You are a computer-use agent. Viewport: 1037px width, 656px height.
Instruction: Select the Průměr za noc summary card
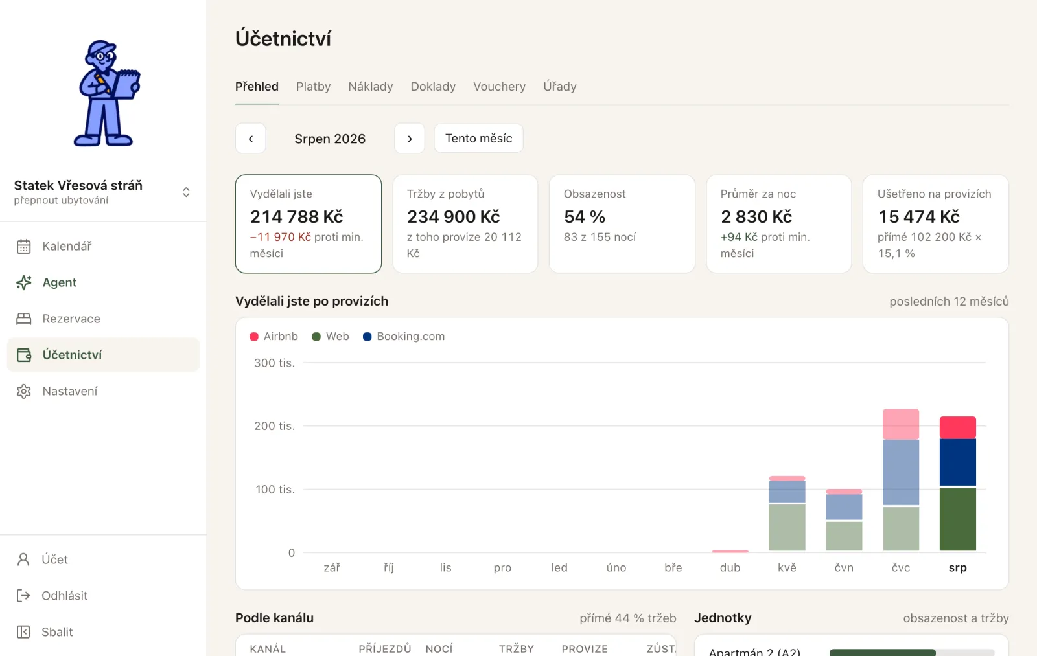coord(779,224)
